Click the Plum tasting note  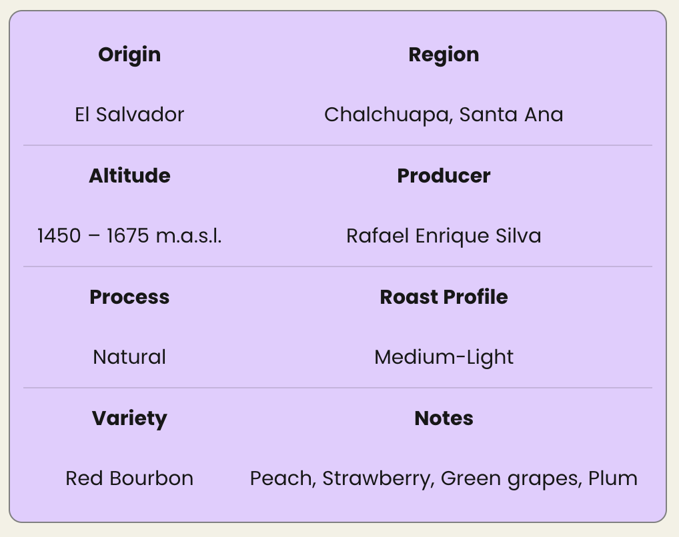612,478
